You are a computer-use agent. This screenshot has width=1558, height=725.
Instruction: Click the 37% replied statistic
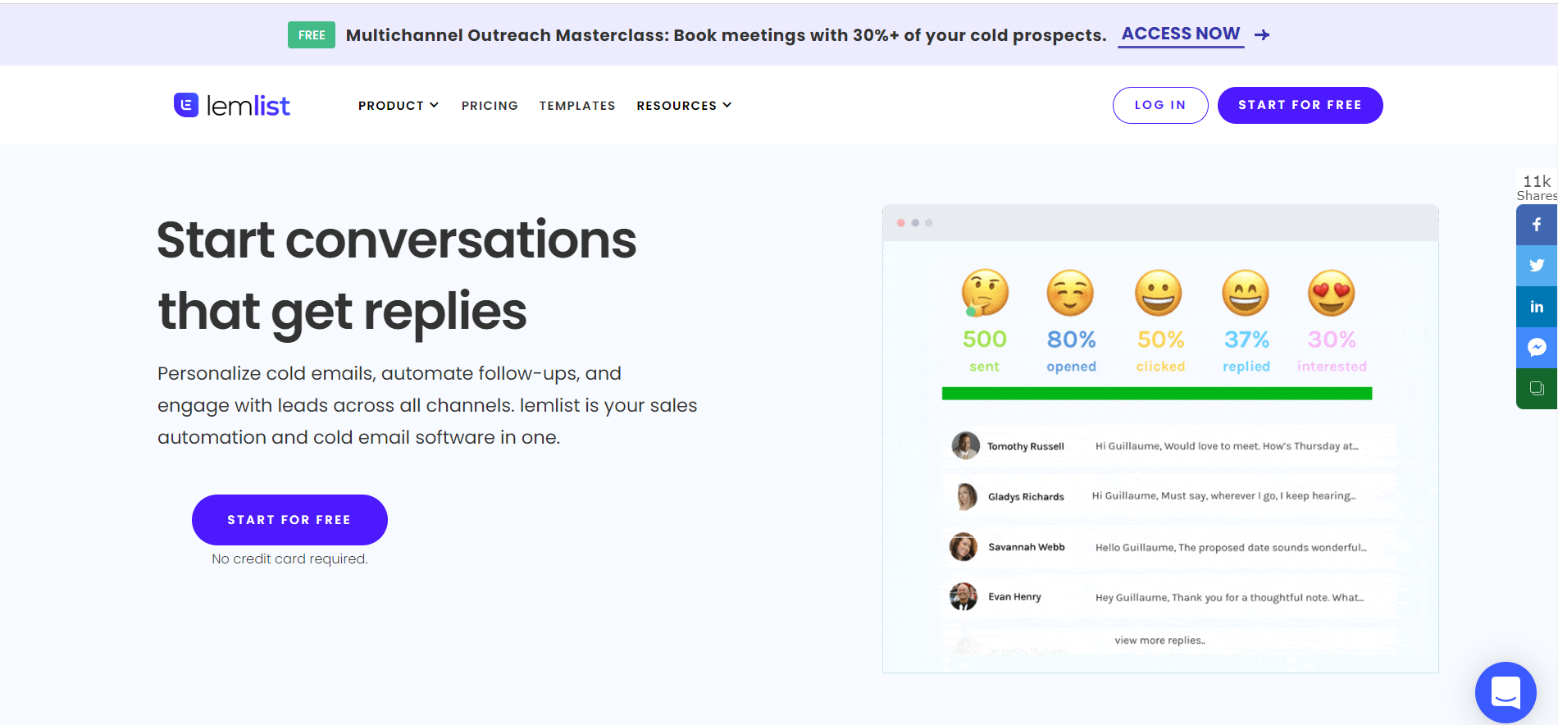[x=1246, y=351]
